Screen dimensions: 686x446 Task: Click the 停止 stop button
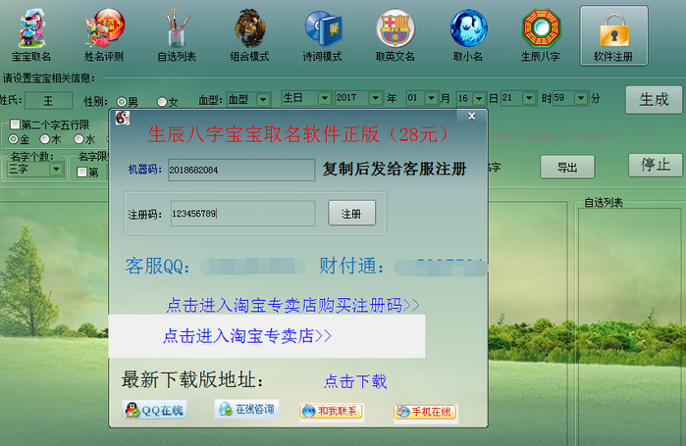click(x=656, y=165)
